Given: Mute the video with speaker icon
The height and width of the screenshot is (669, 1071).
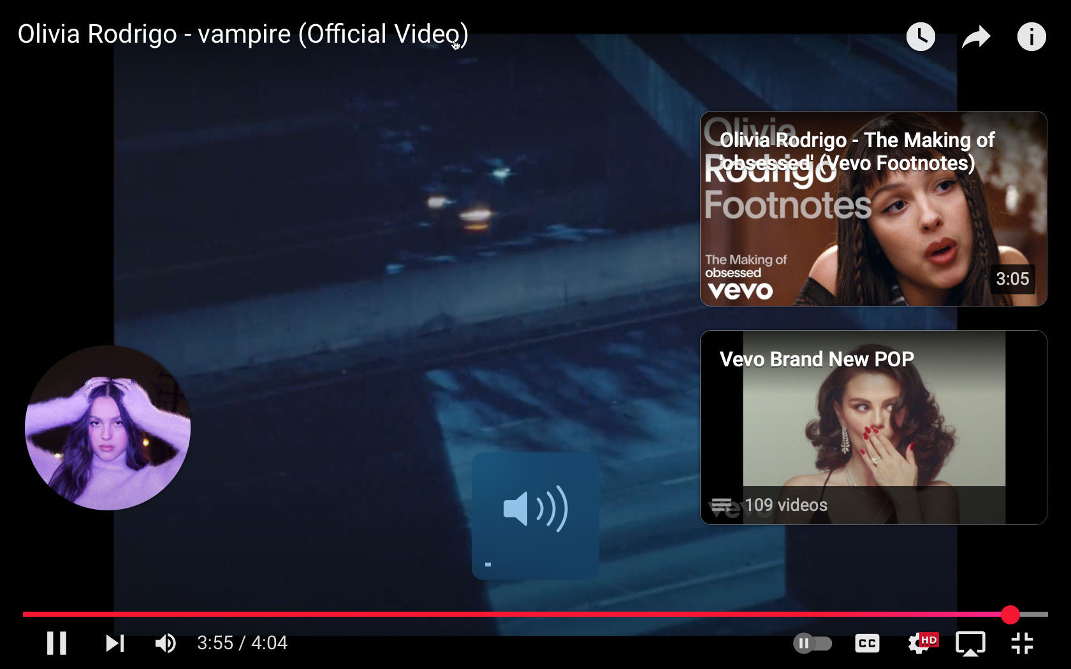Looking at the screenshot, I should click(166, 643).
